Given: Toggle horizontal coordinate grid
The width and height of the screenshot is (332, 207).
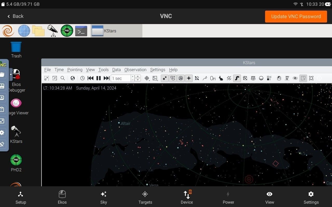Looking at the screenshot, I should coord(253,78).
